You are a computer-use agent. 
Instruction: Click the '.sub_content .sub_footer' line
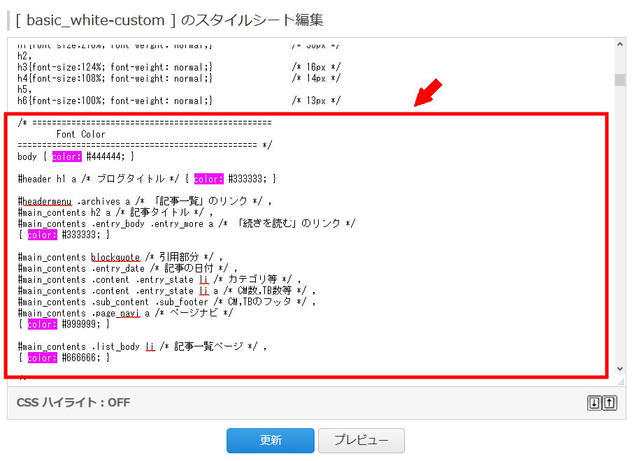pyautogui.click(x=167, y=302)
